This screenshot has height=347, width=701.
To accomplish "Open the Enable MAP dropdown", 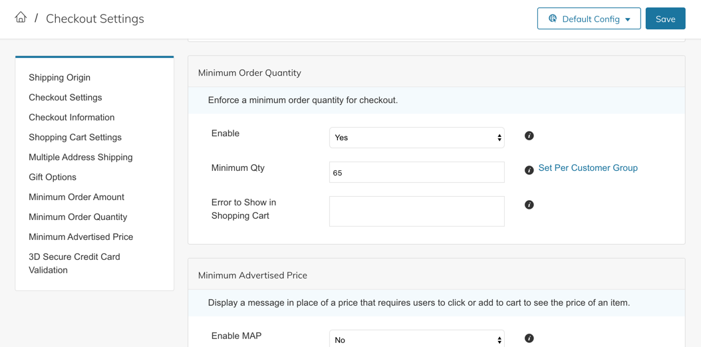I will pos(416,339).
